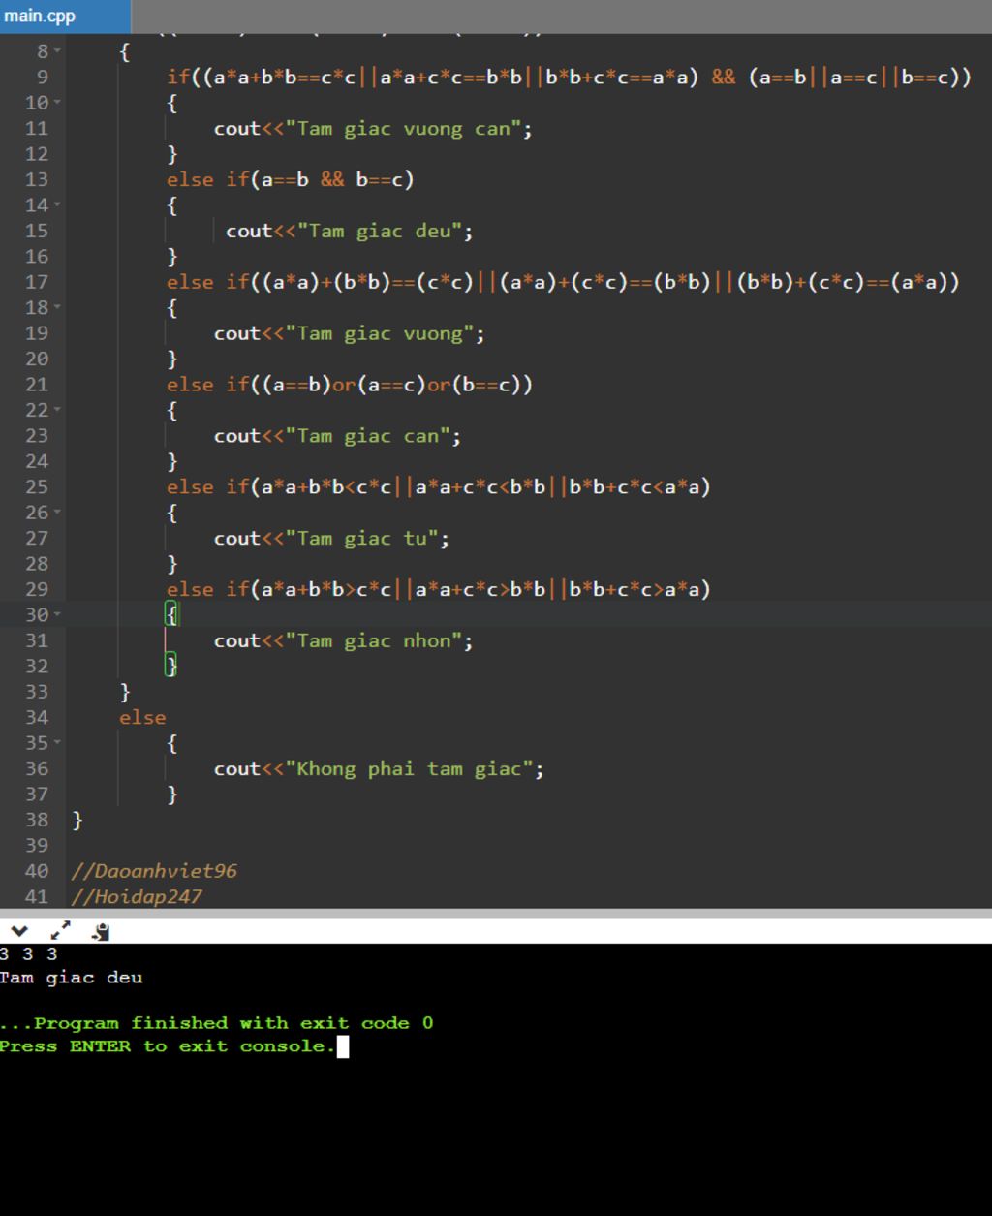Screen dimensions: 992x1216
Task: Toggle the fold arrow at line 22
Action: 58,410
